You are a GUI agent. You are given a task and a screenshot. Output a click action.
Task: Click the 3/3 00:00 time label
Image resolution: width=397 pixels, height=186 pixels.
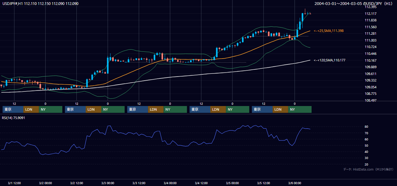tap(107, 183)
